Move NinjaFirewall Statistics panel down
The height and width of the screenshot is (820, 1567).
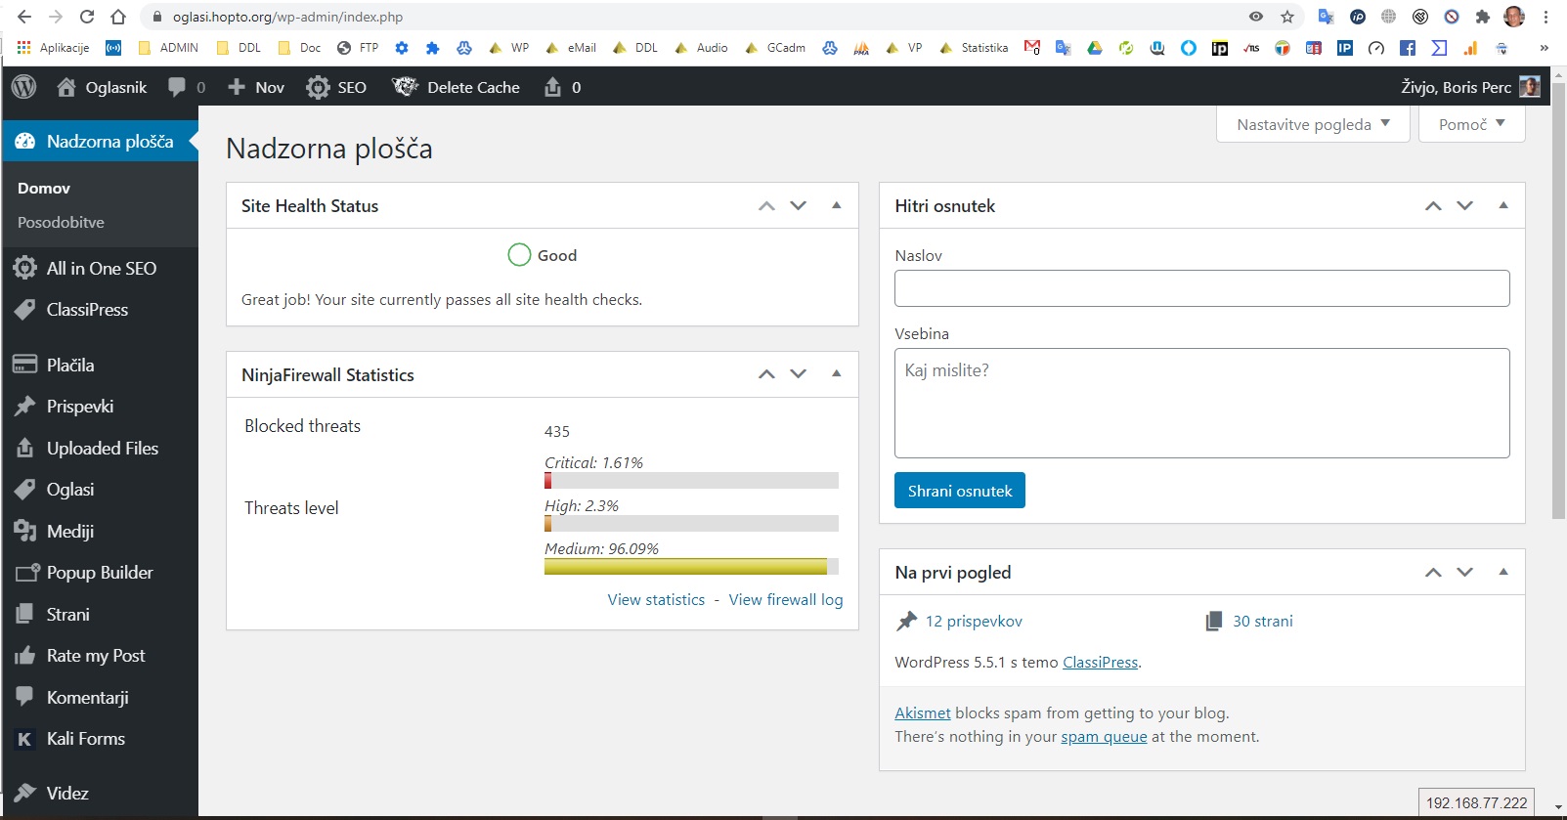tap(799, 374)
